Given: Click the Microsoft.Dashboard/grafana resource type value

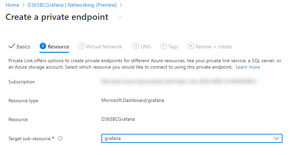Looking at the screenshot, I should 132,101.
